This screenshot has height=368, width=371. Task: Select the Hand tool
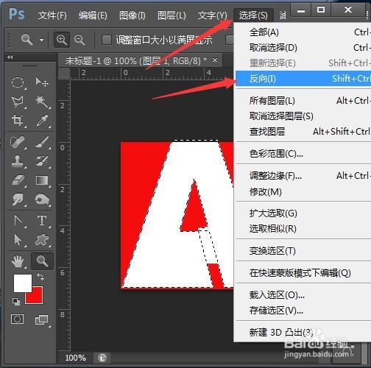18,261
